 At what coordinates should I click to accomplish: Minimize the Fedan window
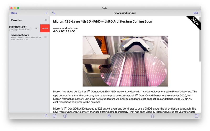tap(15, 8)
